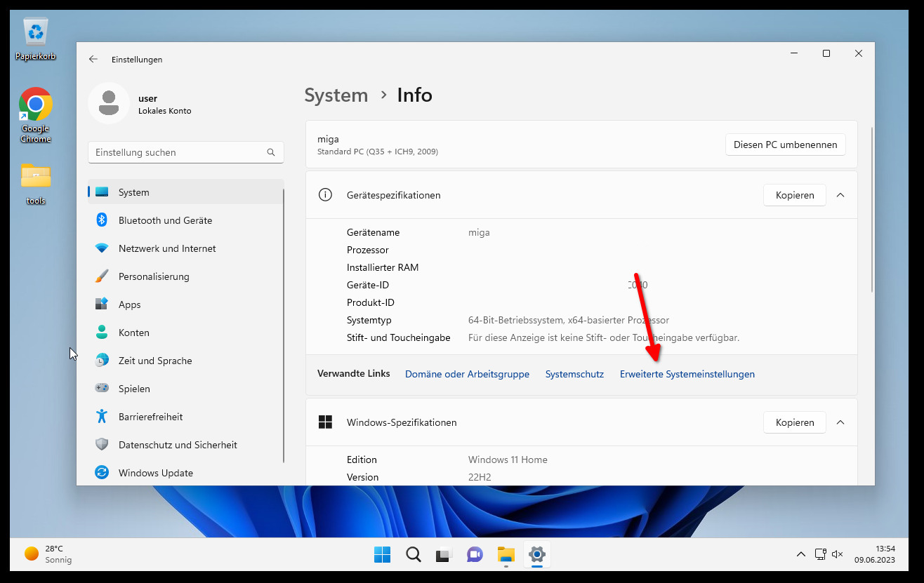Click the Apps icon in sidebar

102,304
